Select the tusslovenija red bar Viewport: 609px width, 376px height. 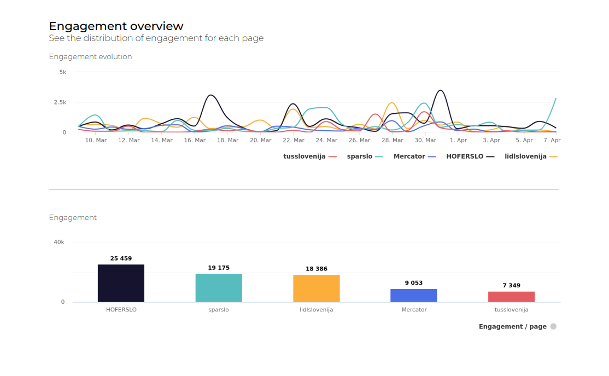[x=511, y=297]
